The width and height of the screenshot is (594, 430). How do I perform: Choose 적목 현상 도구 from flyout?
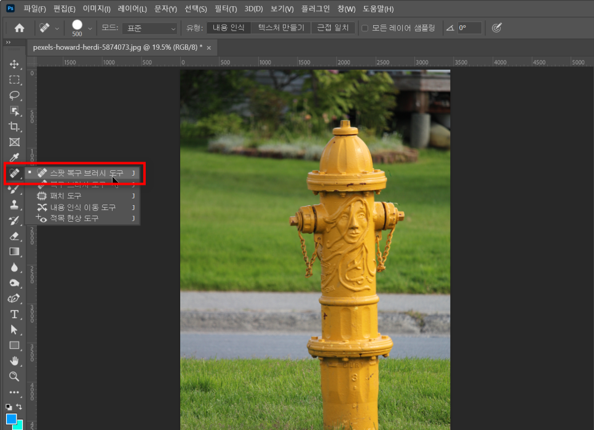click(82, 219)
